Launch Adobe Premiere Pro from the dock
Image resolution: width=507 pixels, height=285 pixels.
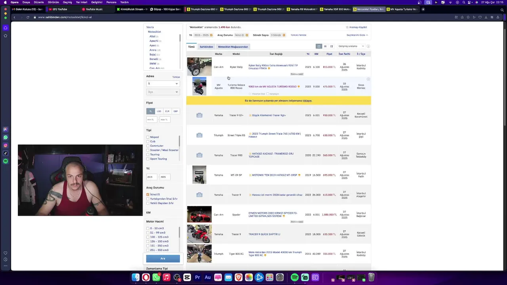pos(197,277)
